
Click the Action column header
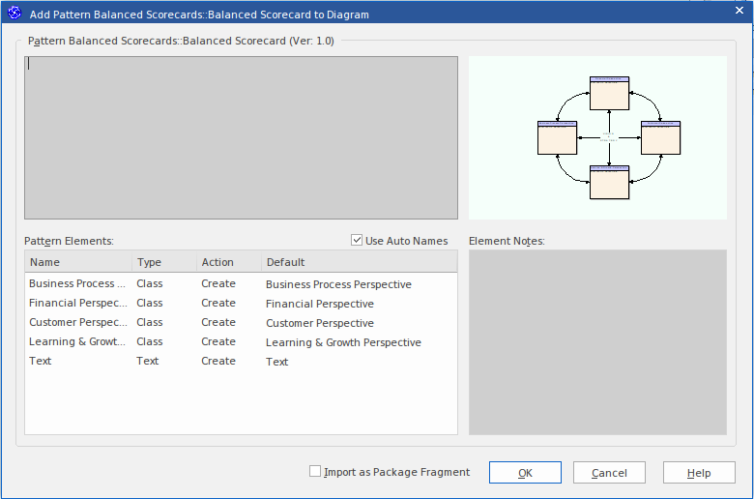(227, 262)
